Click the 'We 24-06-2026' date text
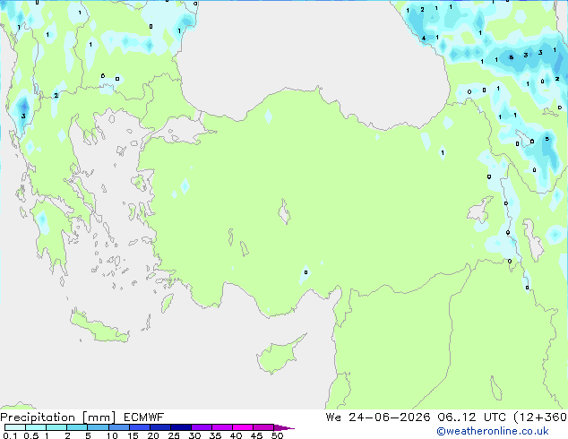568x439 pixels. pos(378,417)
